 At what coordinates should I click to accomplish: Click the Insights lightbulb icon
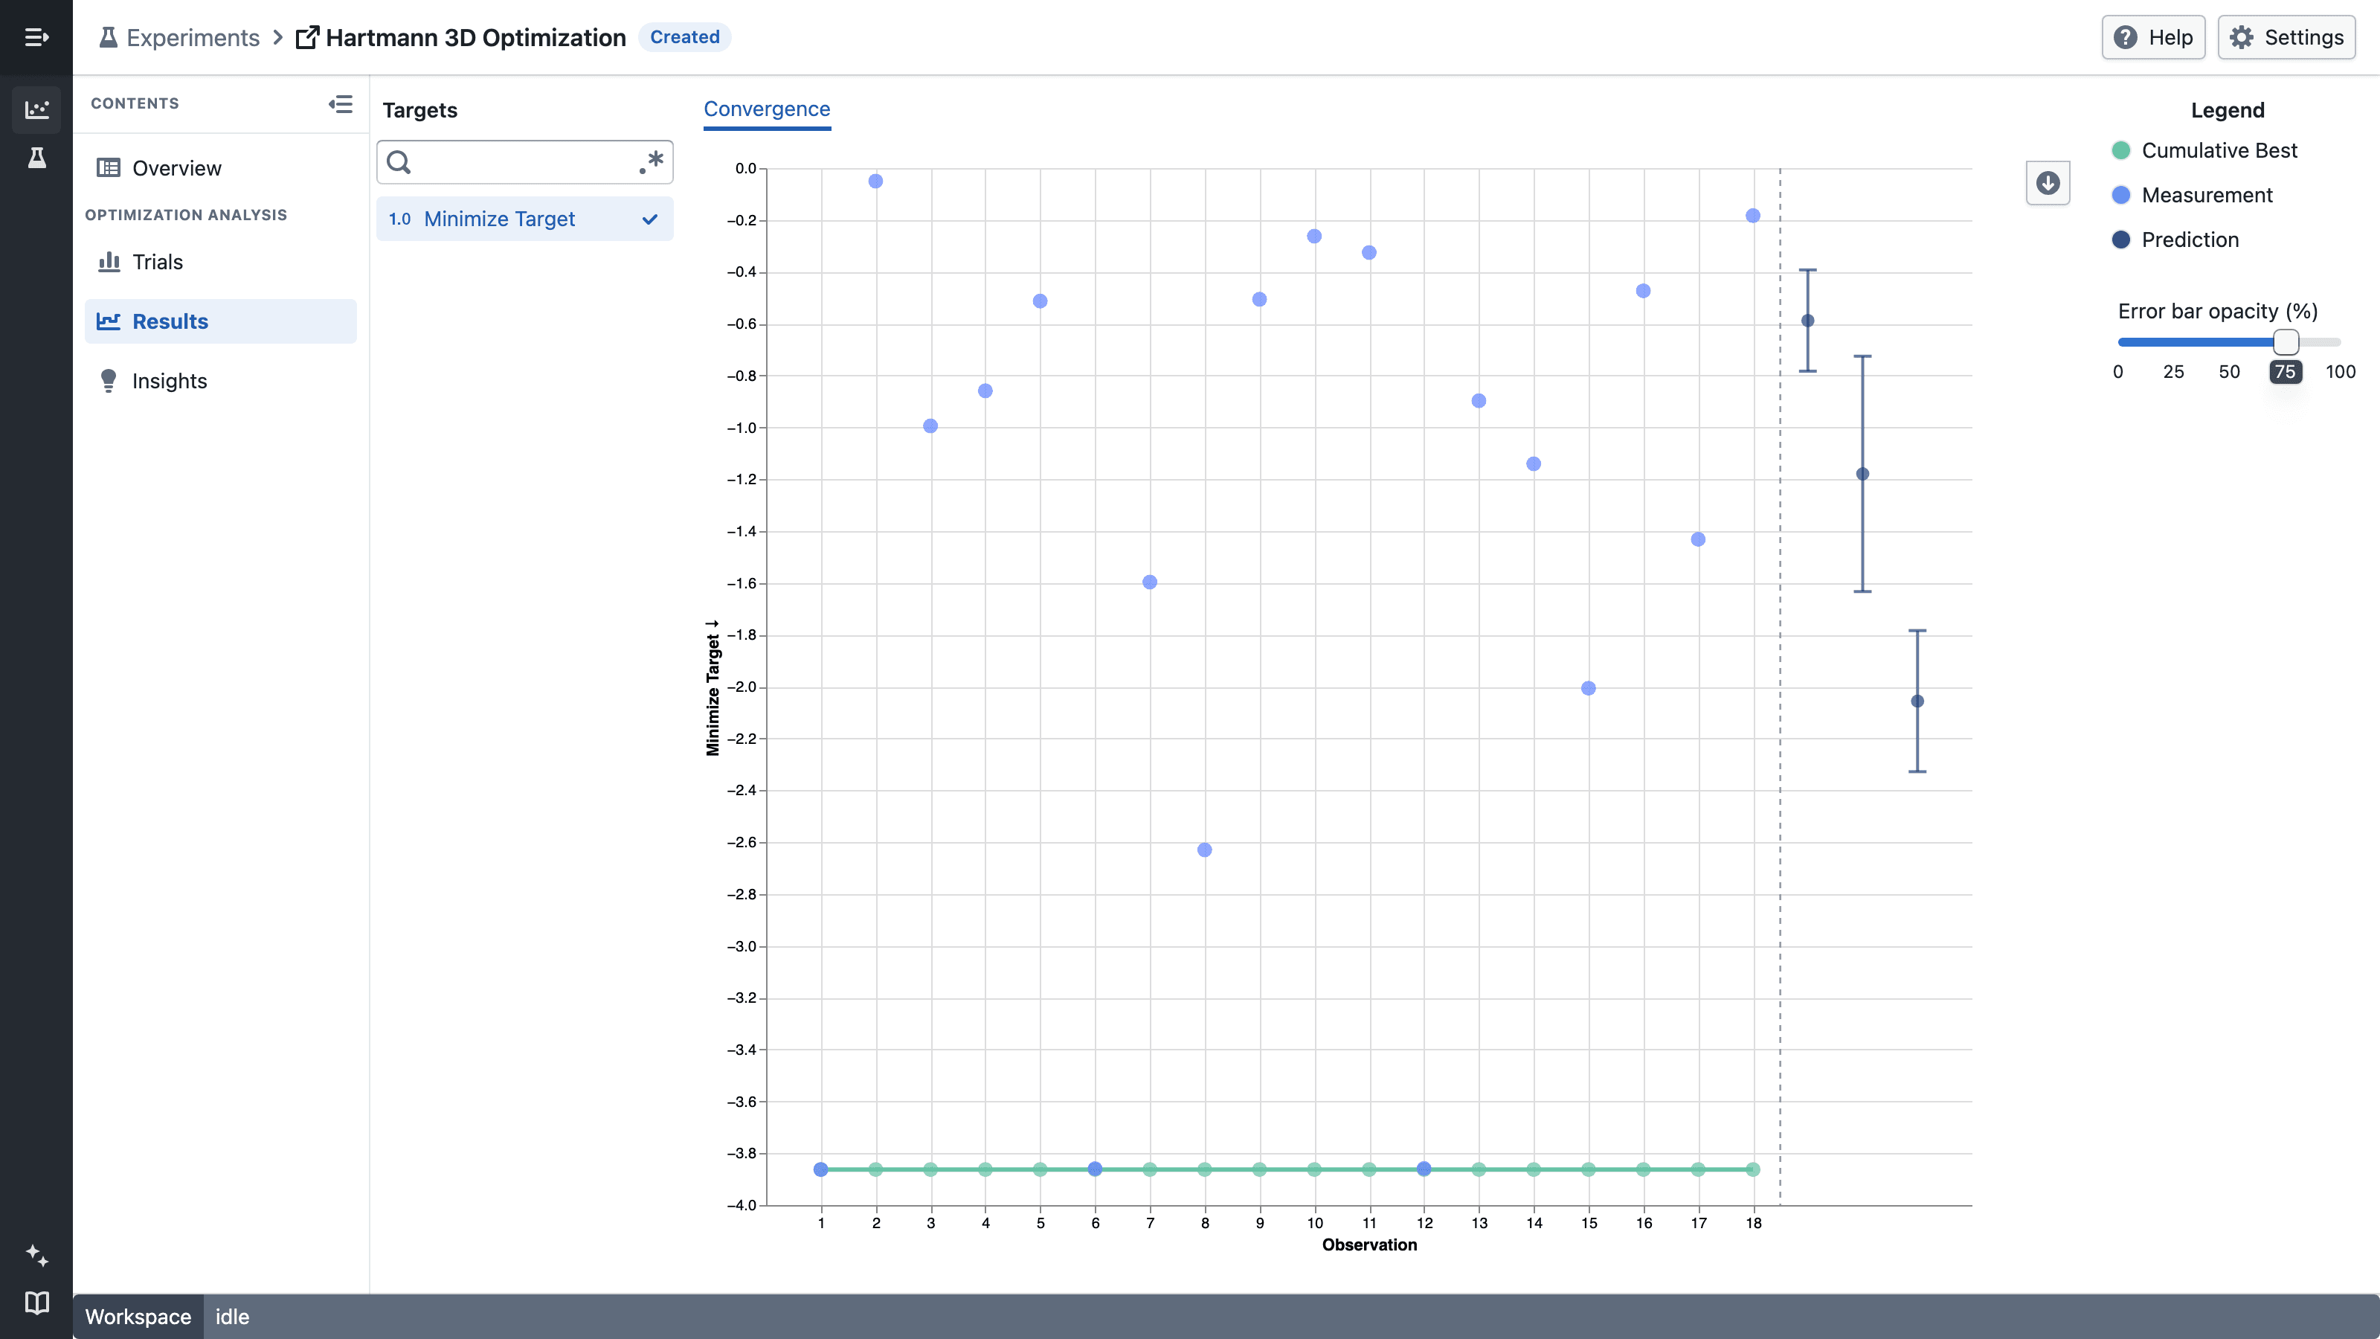(x=108, y=381)
